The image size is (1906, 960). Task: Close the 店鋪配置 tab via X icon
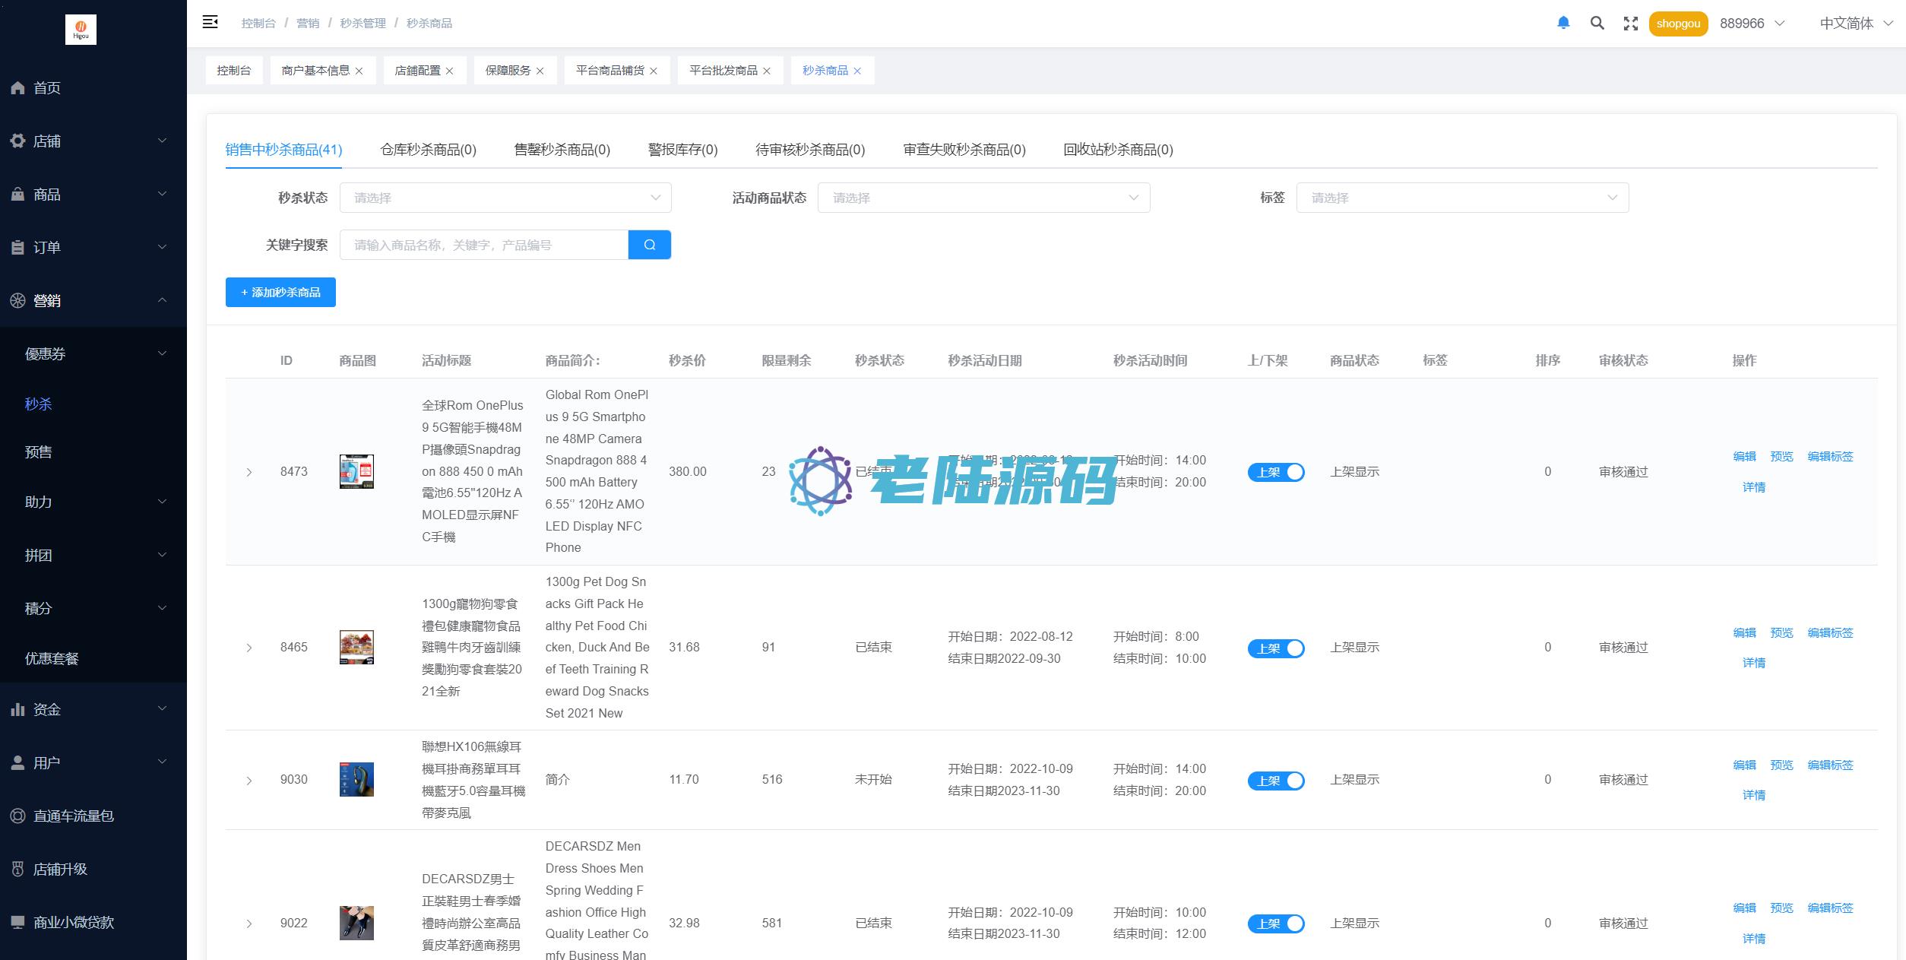[x=450, y=71]
